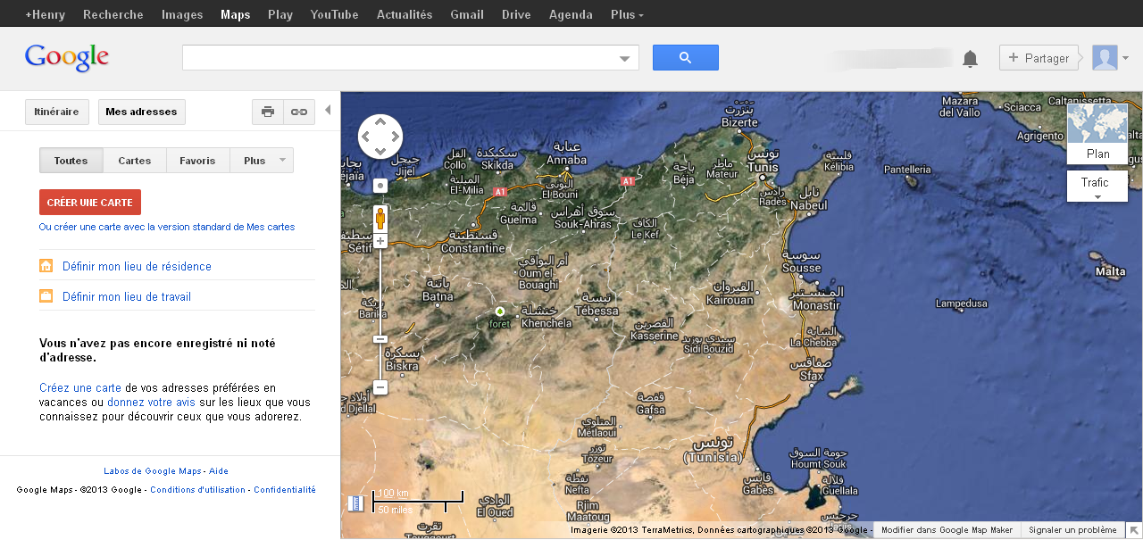This screenshot has width=1143, height=540.
Task: Filter addresses by Cartes
Action: [x=134, y=160]
